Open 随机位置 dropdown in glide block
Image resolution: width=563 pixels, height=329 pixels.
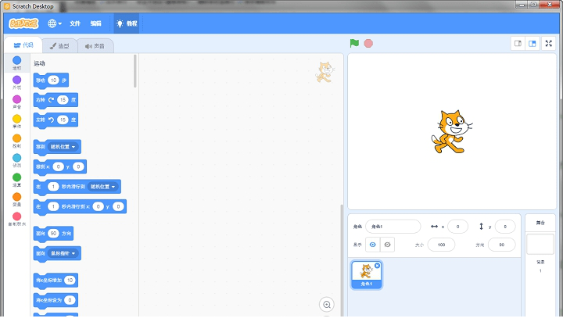(x=103, y=187)
